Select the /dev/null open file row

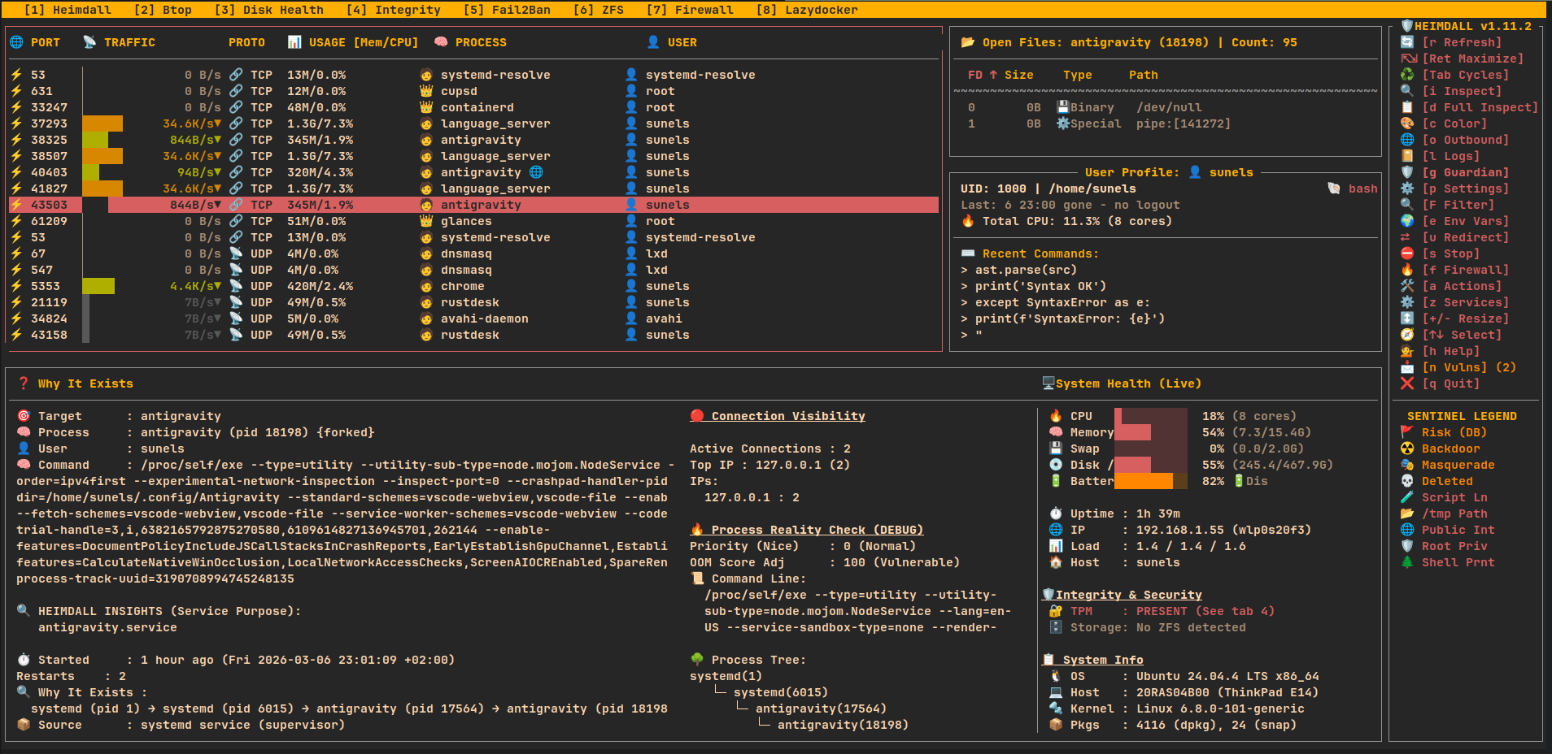point(1165,107)
